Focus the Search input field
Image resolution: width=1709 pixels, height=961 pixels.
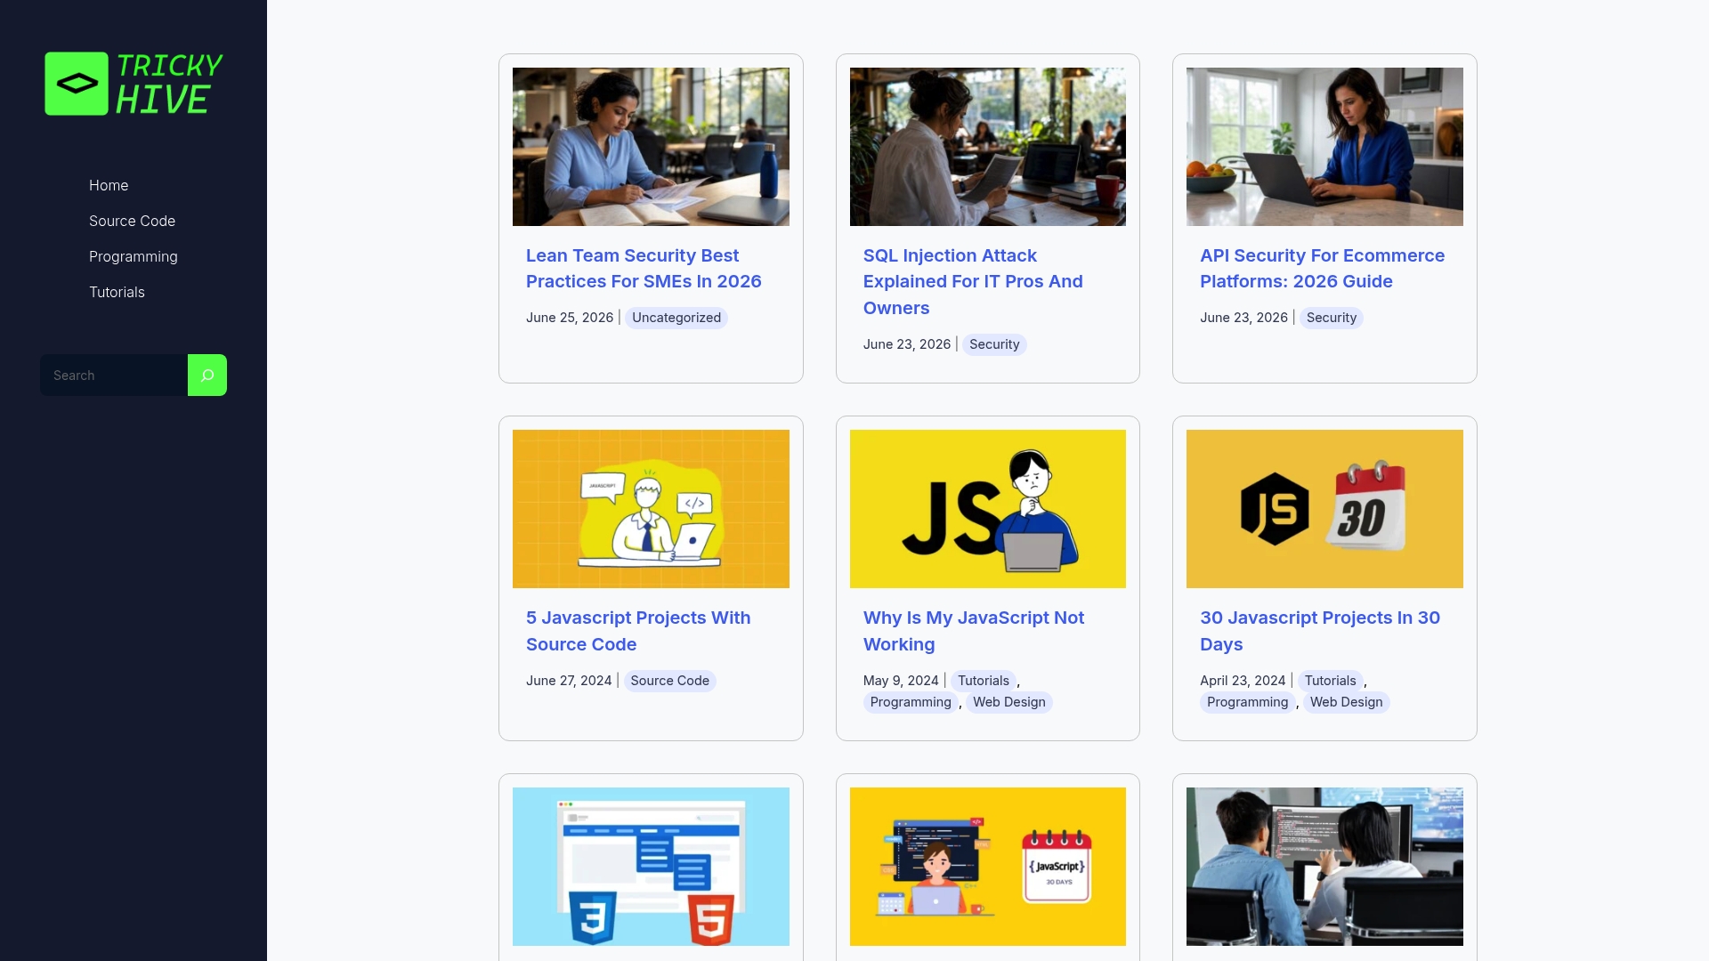114,376
